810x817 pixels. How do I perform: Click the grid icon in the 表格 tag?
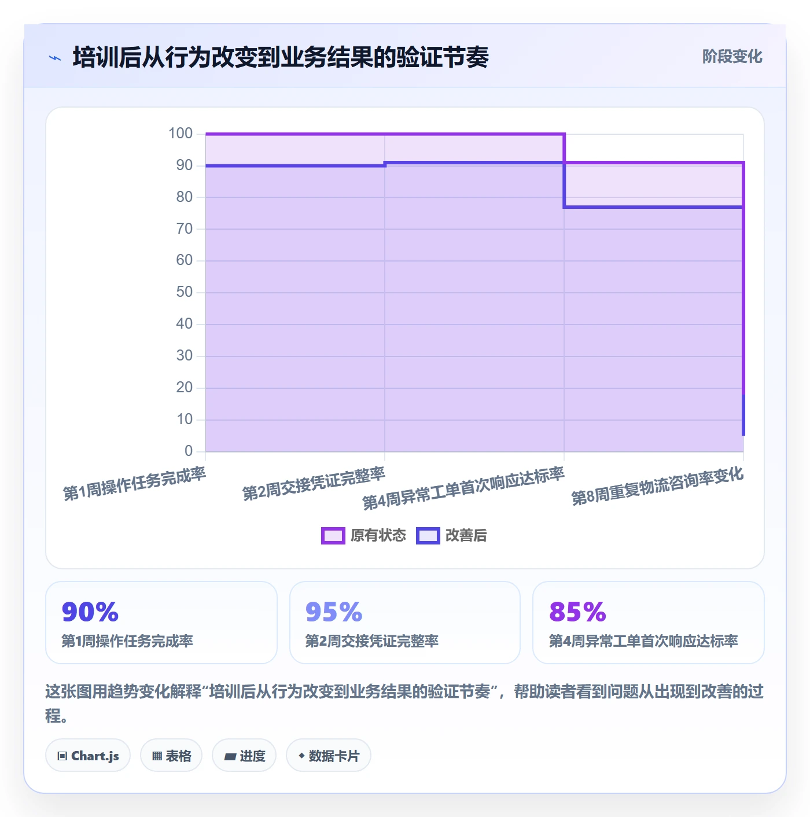[157, 756]
